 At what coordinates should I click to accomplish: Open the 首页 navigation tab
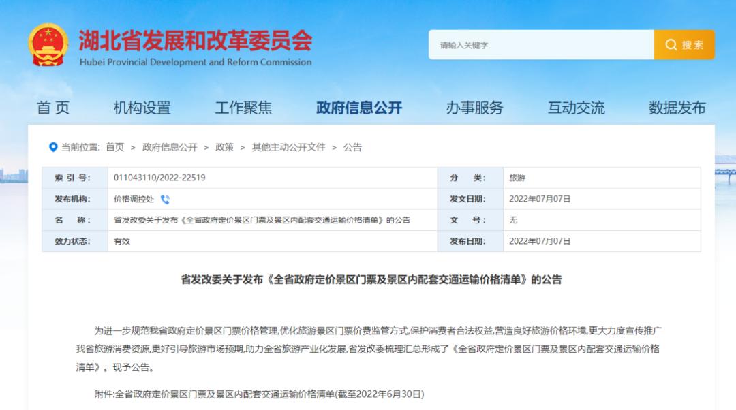coord(53,108)
